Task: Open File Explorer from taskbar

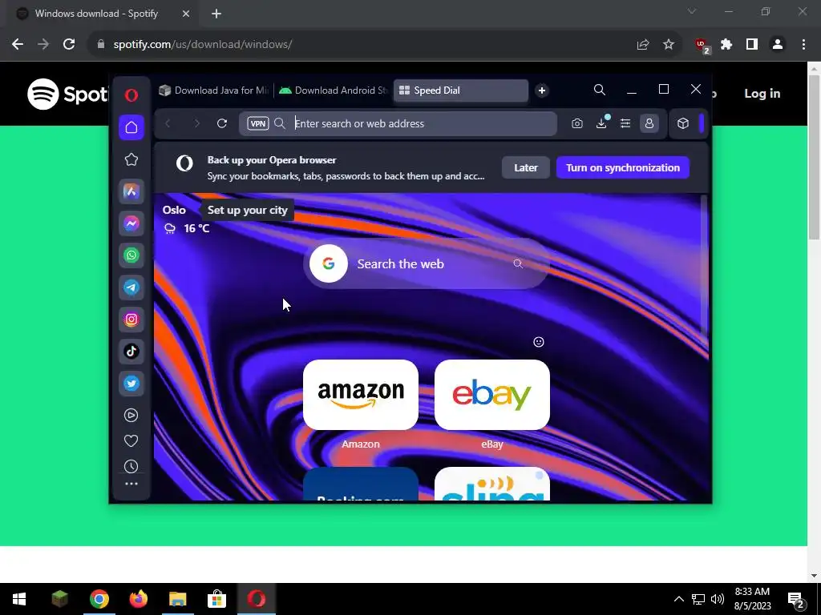Action: [x=177, y=599]
